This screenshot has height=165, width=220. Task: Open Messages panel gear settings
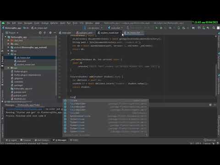210,105
